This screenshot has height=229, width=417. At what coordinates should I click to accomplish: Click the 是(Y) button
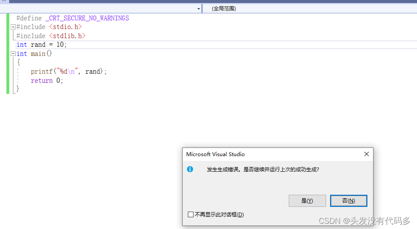307,201
